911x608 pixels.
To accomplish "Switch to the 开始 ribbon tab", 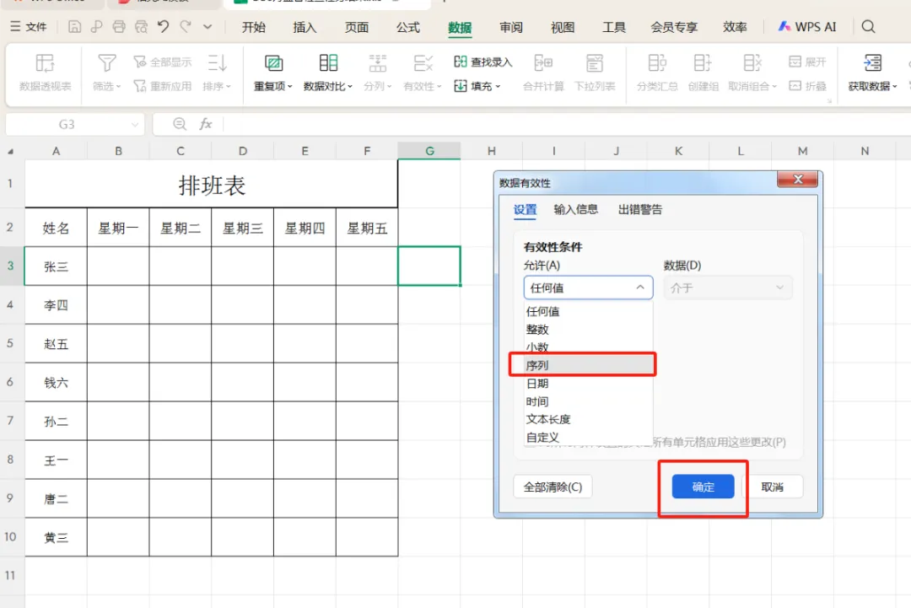I will pos(253,27).
